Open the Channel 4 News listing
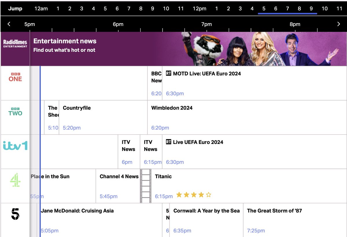The image size is (347, 237). coord(118,186)
